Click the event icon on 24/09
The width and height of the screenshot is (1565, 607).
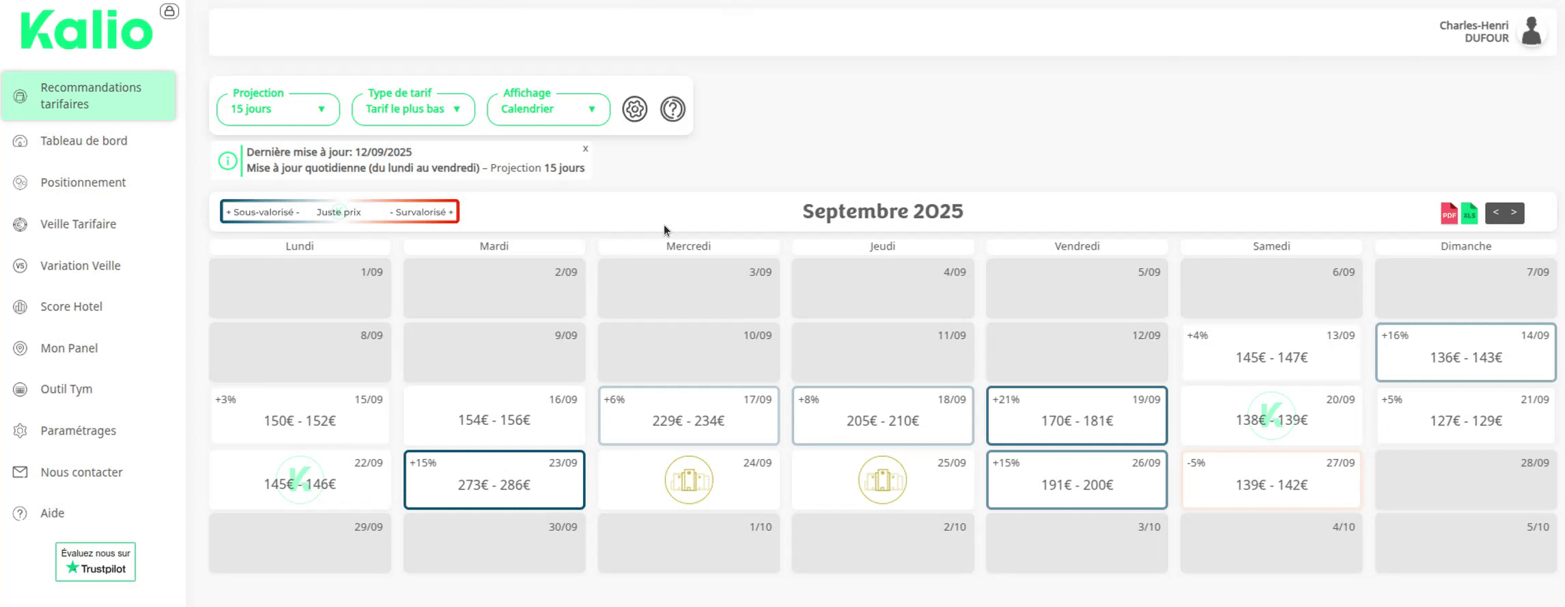(689, 480)
